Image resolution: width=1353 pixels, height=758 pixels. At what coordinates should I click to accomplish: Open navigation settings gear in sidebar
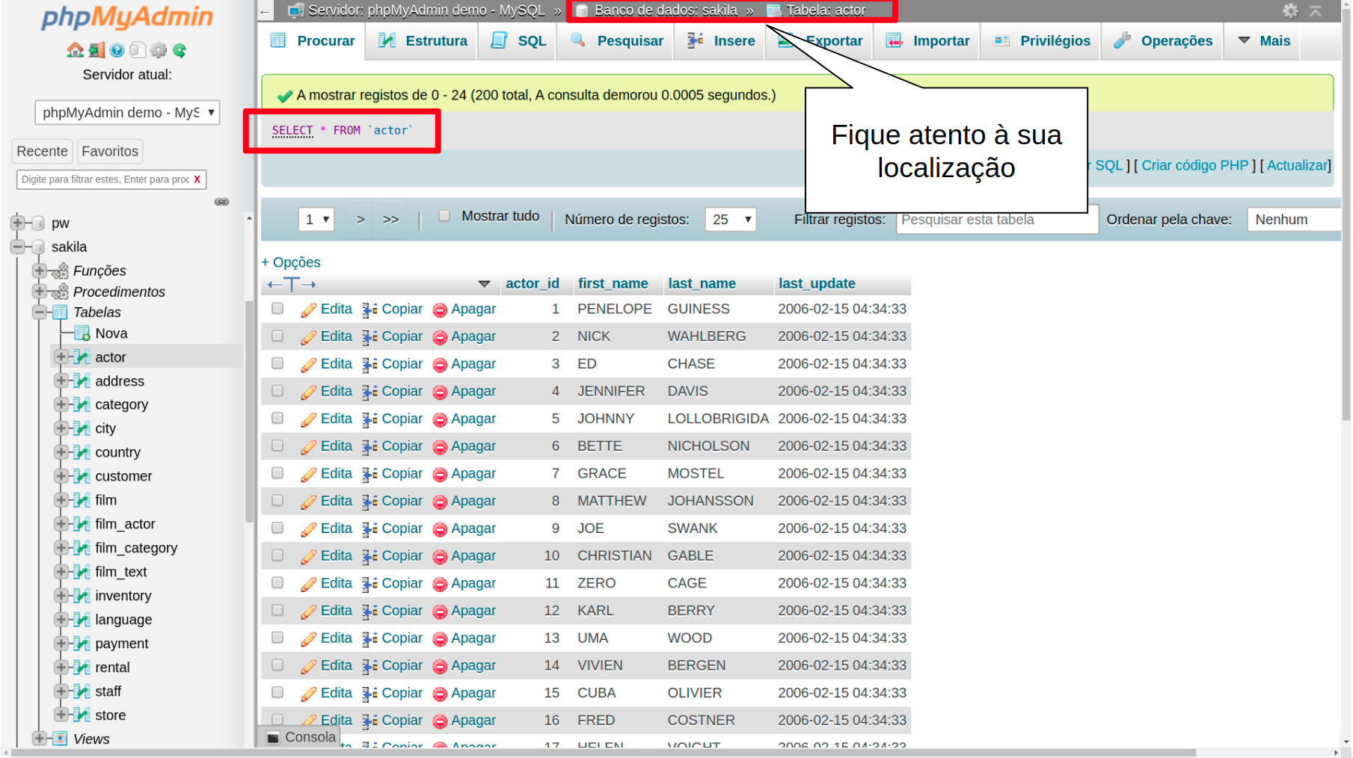(x=159, y=50)
